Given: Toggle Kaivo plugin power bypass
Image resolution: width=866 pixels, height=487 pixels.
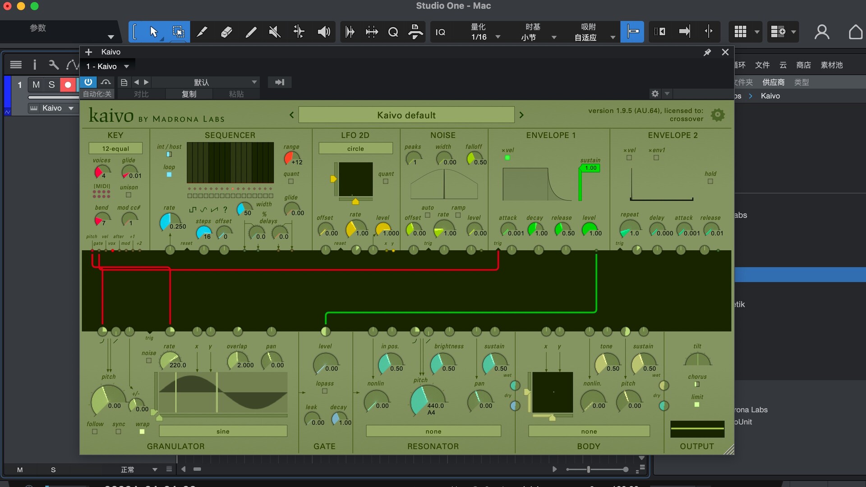Looking at the screenshot, I should [x=88, y=82].
